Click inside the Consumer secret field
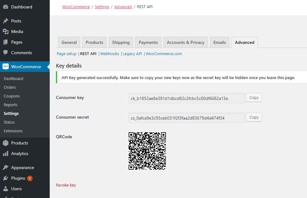Screen dimensions: 307x198 [x=186, y=118]
